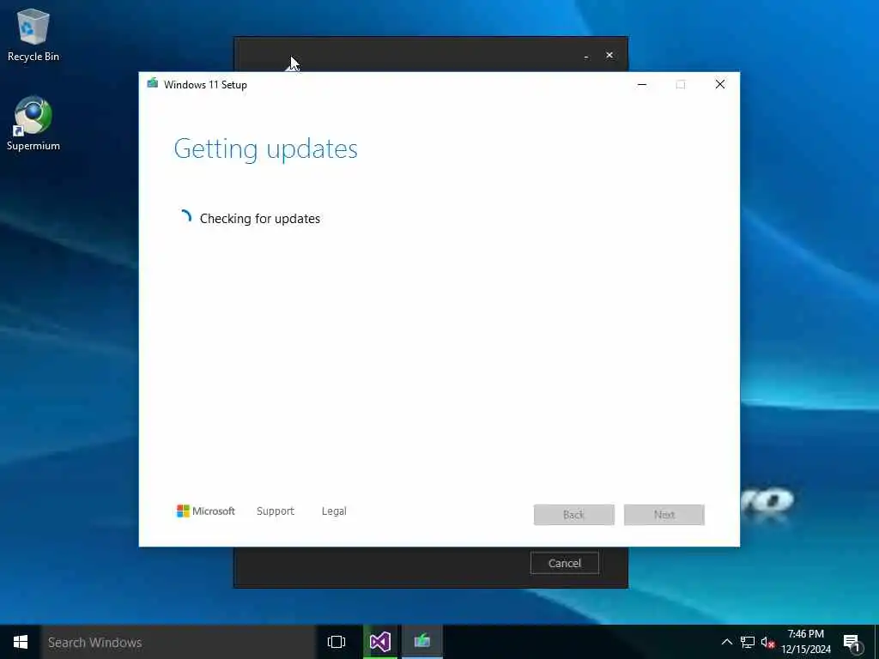Close the Windows 11 Setup window
The width and height of the screenshot is (879, 659).
(x=720, y=85)
